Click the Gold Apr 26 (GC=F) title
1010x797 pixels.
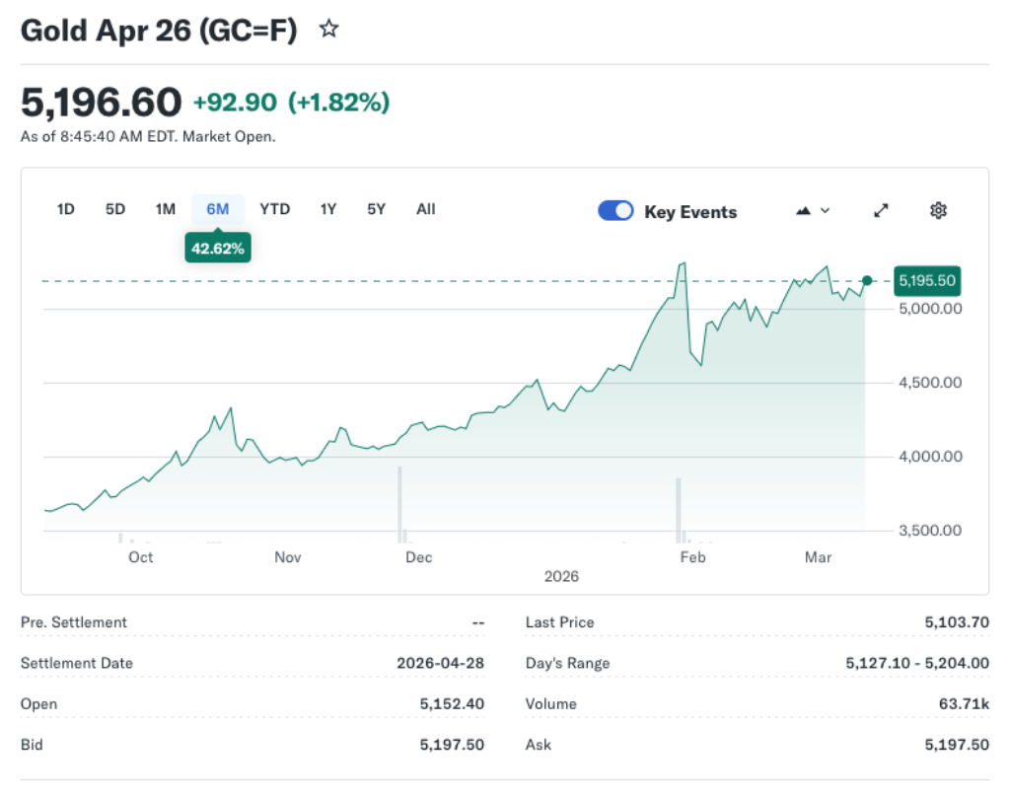(158, 30)
